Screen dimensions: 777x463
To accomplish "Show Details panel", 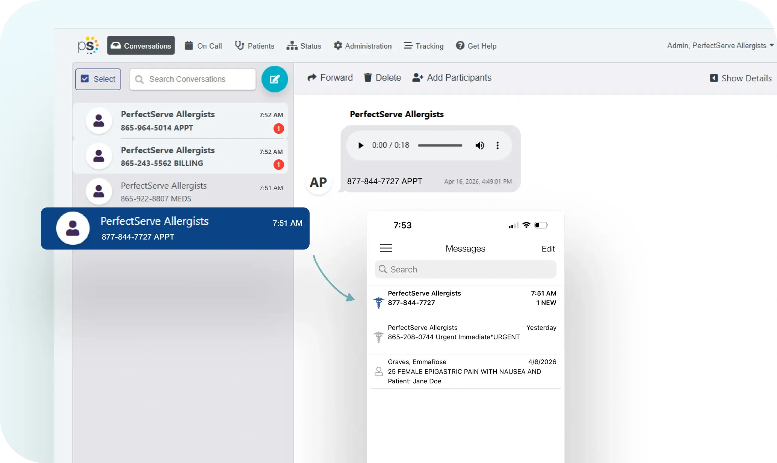I will (x=741, y=78).
